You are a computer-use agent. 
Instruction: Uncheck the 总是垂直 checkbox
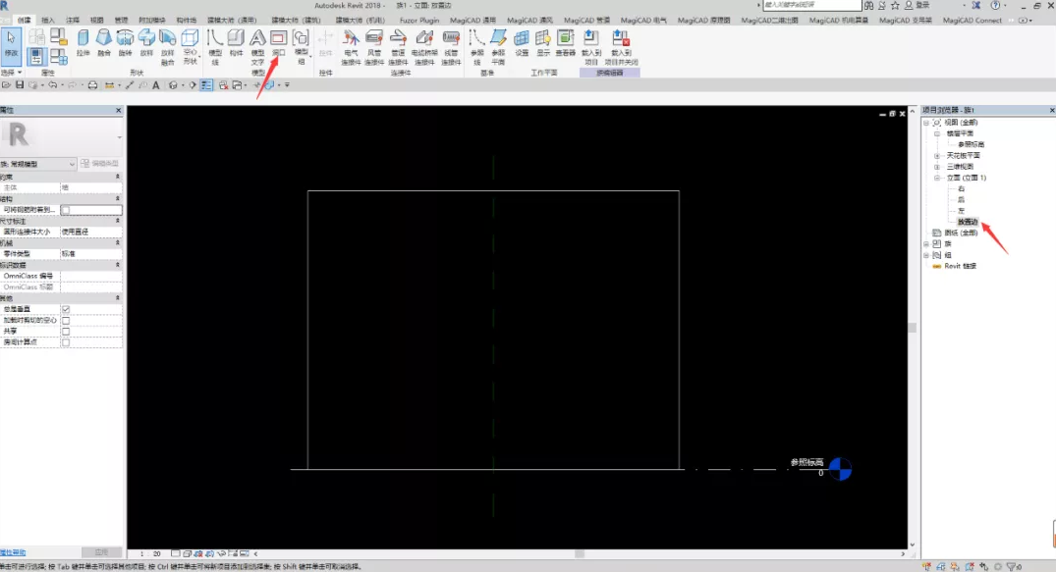66,309
